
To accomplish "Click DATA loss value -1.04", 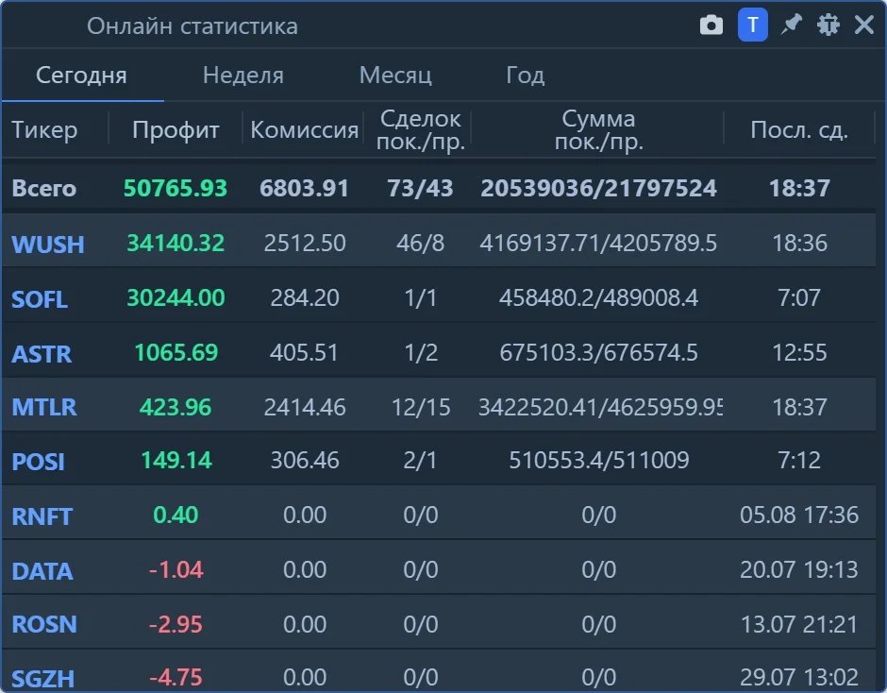I will pyautogui.click(x=176, y=569).
